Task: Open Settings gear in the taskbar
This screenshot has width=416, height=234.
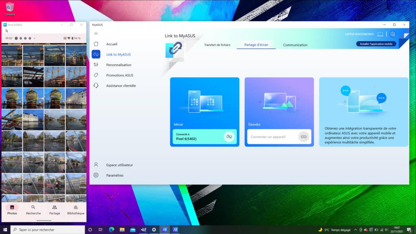Action: (x=154, y=230)
